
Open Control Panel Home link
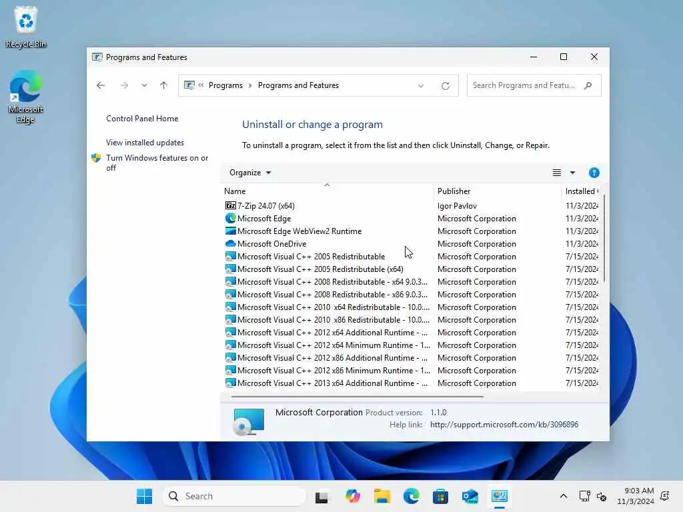(x=142, y=119)
